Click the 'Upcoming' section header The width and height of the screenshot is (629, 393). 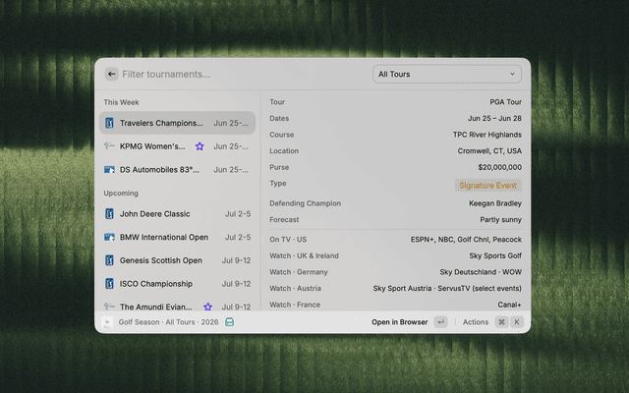121,194
